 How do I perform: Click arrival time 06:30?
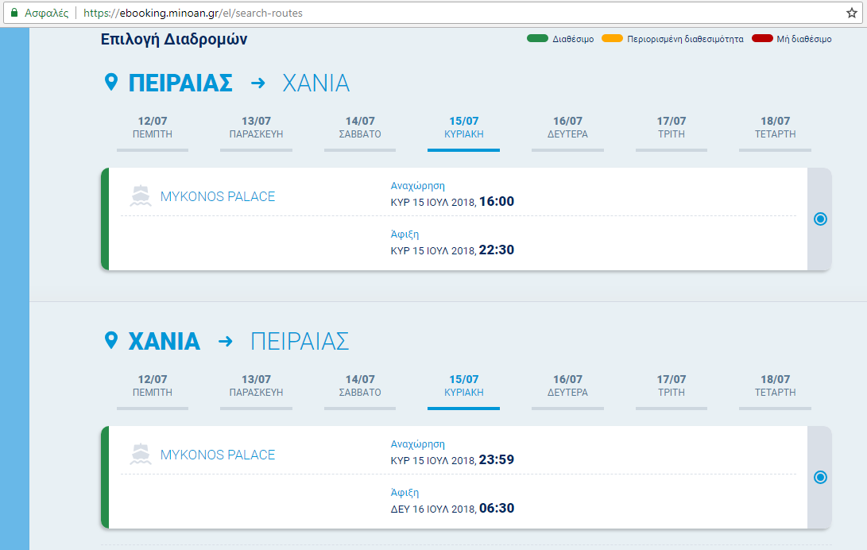497,508
